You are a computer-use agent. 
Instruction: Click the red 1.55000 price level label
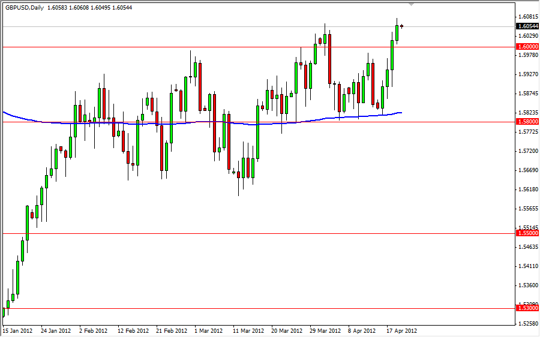[527, 233]
